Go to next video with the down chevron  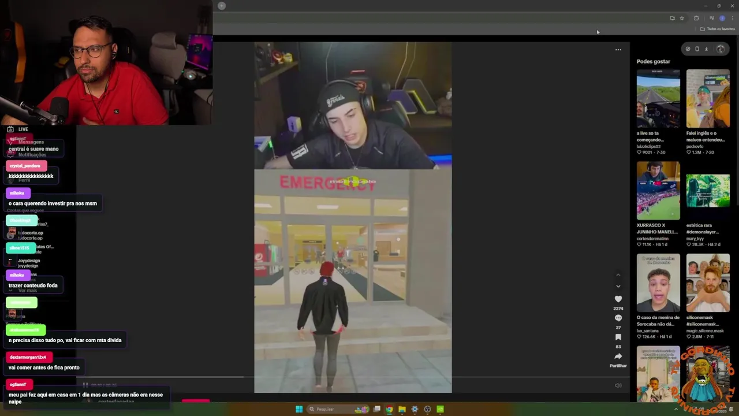pos(618,286)
